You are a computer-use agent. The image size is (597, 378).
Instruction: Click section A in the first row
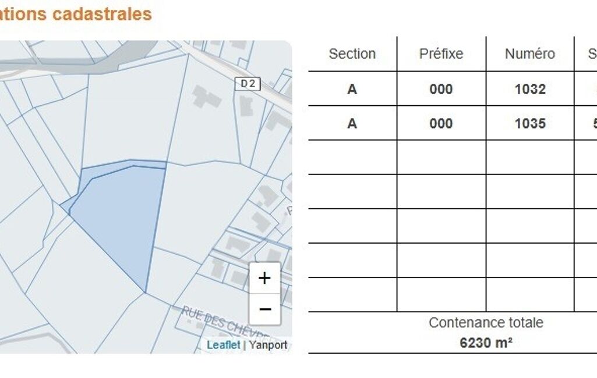(352, 89)
